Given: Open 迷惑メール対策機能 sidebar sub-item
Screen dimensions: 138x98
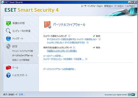Looking at the screenshot, I should pos(21,60).
